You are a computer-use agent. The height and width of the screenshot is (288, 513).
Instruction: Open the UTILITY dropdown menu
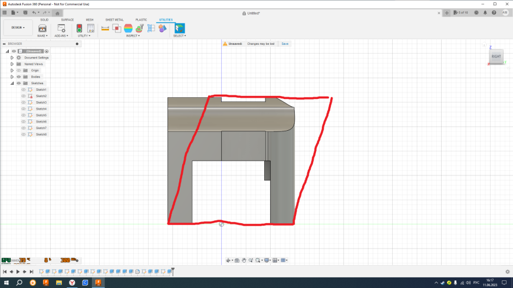[84, 36]
